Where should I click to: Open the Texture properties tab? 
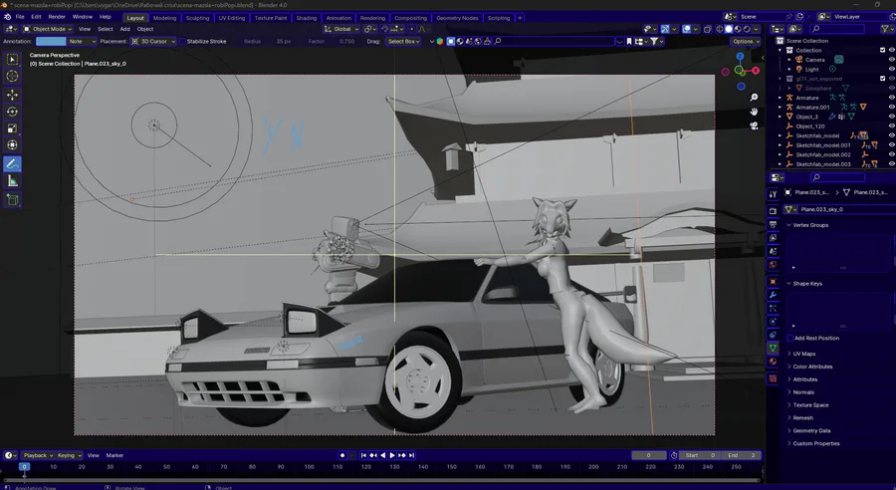[x=773, y=378]
